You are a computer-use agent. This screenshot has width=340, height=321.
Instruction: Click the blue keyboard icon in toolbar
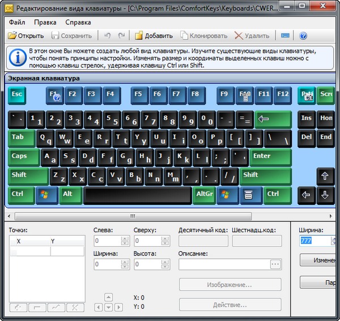(x=285, y=36)
